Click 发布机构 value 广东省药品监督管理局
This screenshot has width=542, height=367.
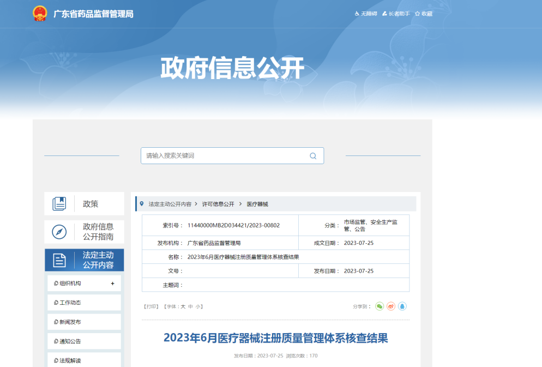tap(214, 243)
